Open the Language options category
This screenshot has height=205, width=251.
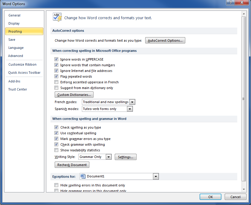click(x=24, y=48)
